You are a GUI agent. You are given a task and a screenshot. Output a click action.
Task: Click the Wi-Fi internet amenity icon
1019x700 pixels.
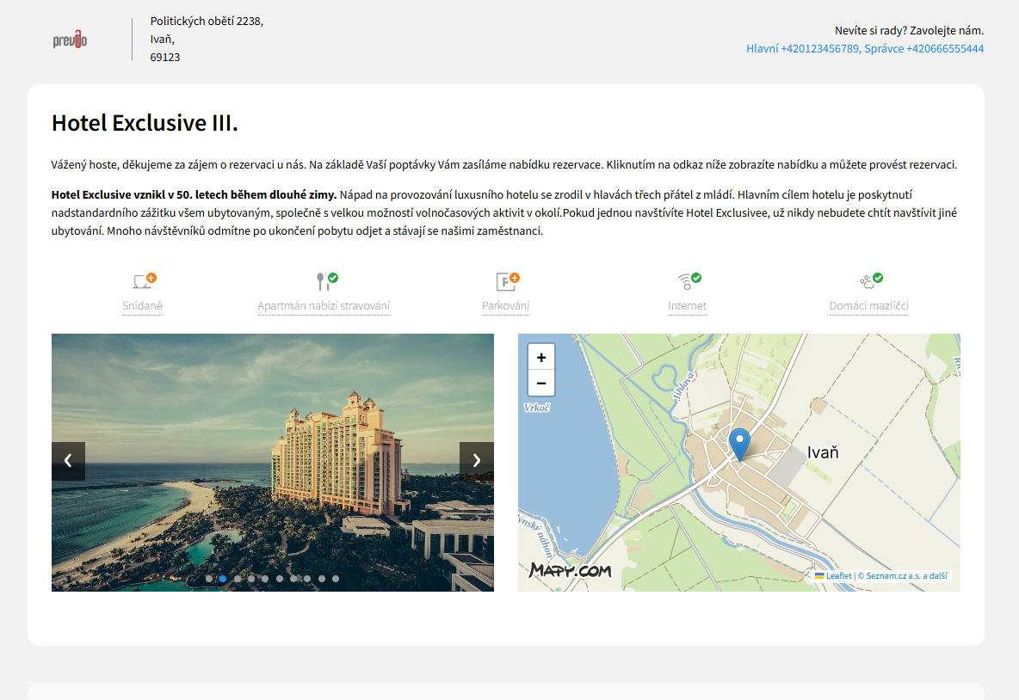pos(689,280)
